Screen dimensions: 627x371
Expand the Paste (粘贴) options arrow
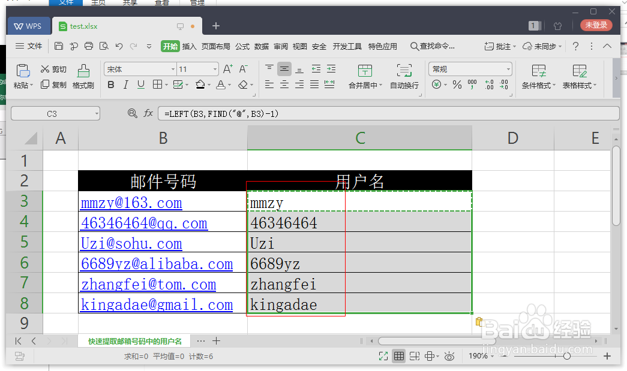pyautogui.click(x=31, y=85)
